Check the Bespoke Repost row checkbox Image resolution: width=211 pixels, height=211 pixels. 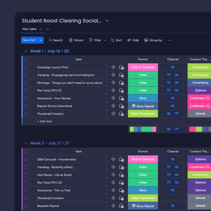(x=26, y=206)
